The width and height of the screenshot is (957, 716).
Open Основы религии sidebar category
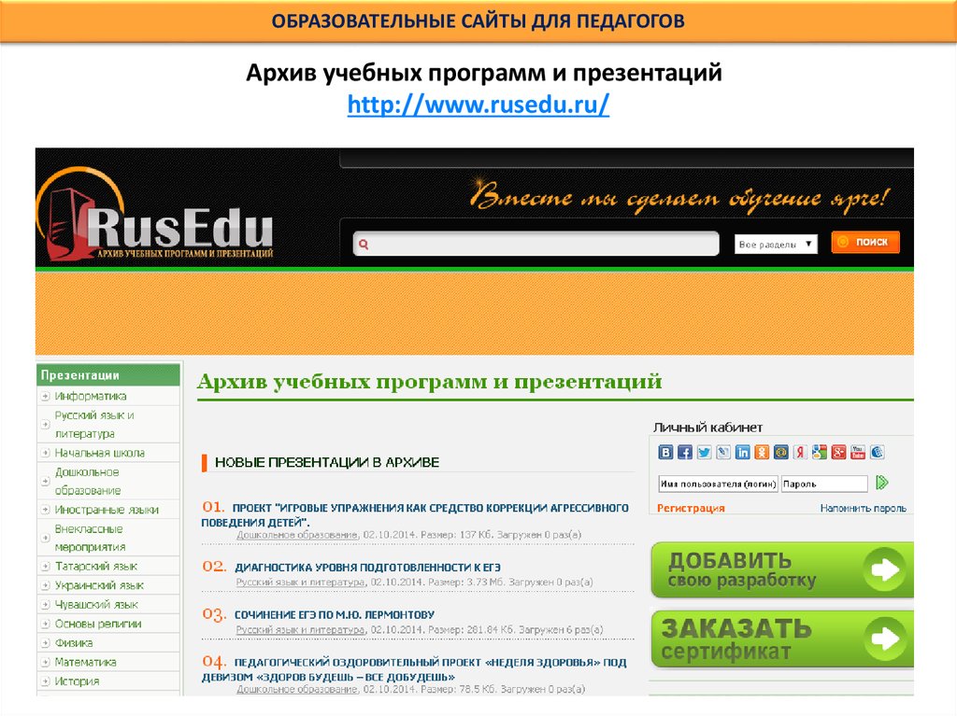click(97, 624)
